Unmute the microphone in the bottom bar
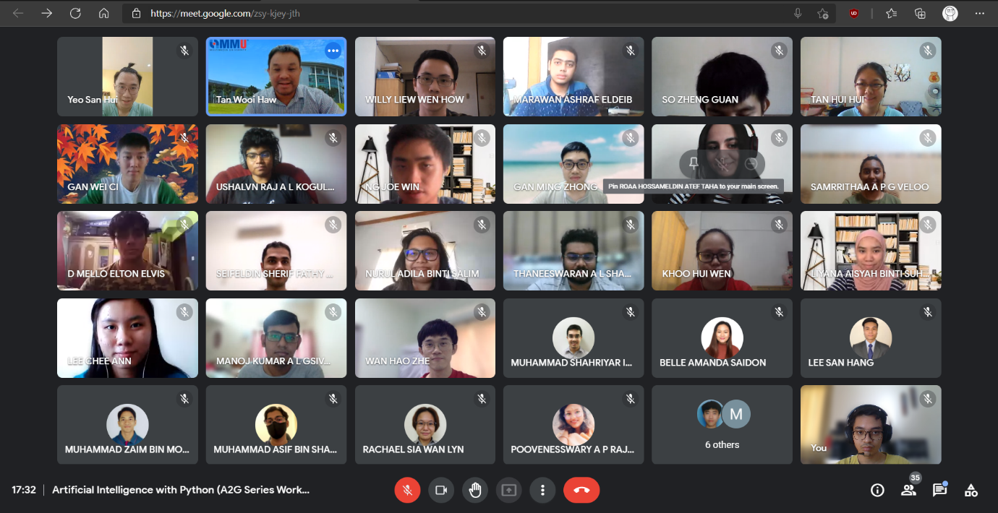 [x=407, y=490]
